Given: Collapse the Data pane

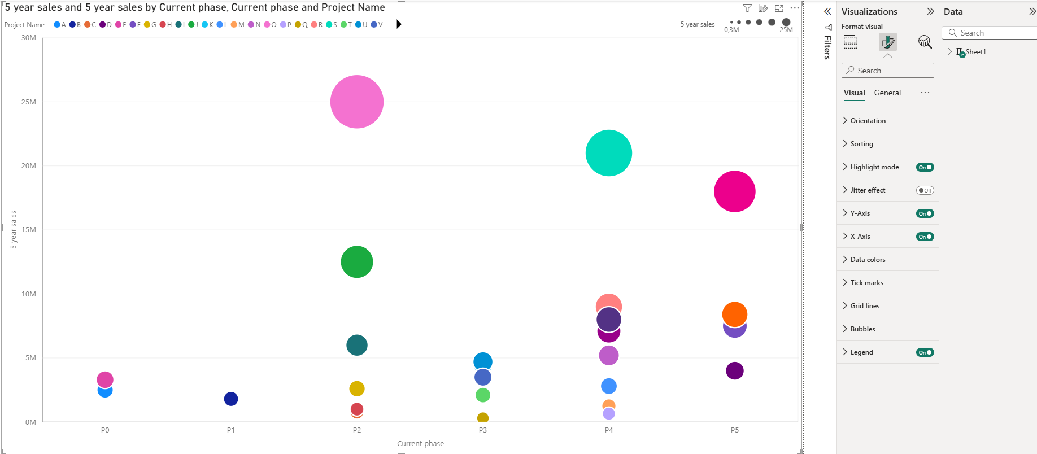Looking at the screenshot, I should (x=1032, y=11).
